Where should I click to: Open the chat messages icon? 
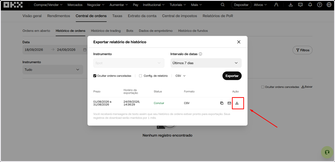[300, 5]
